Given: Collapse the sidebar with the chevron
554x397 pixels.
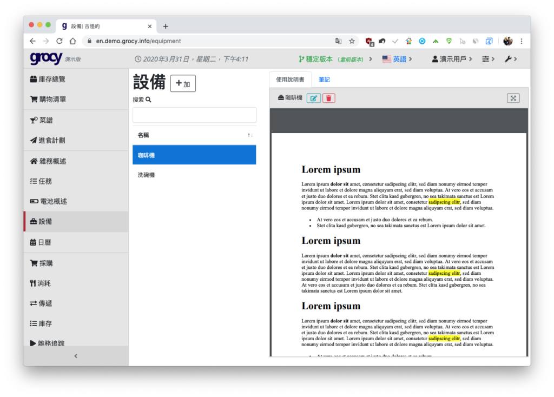Looking at the screenshot, I should click(76, 356).
